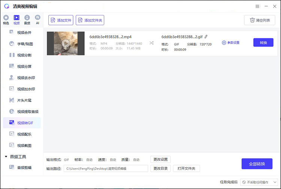
Task: Click the pencil icon to rename gif output
Action: 206,37
